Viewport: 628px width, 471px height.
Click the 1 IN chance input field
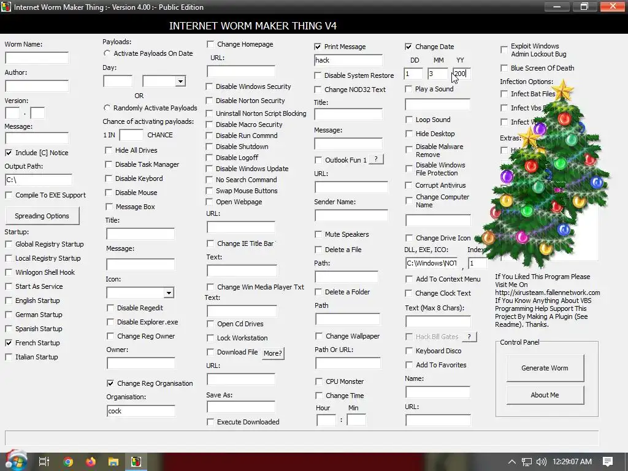coord(131,135)
